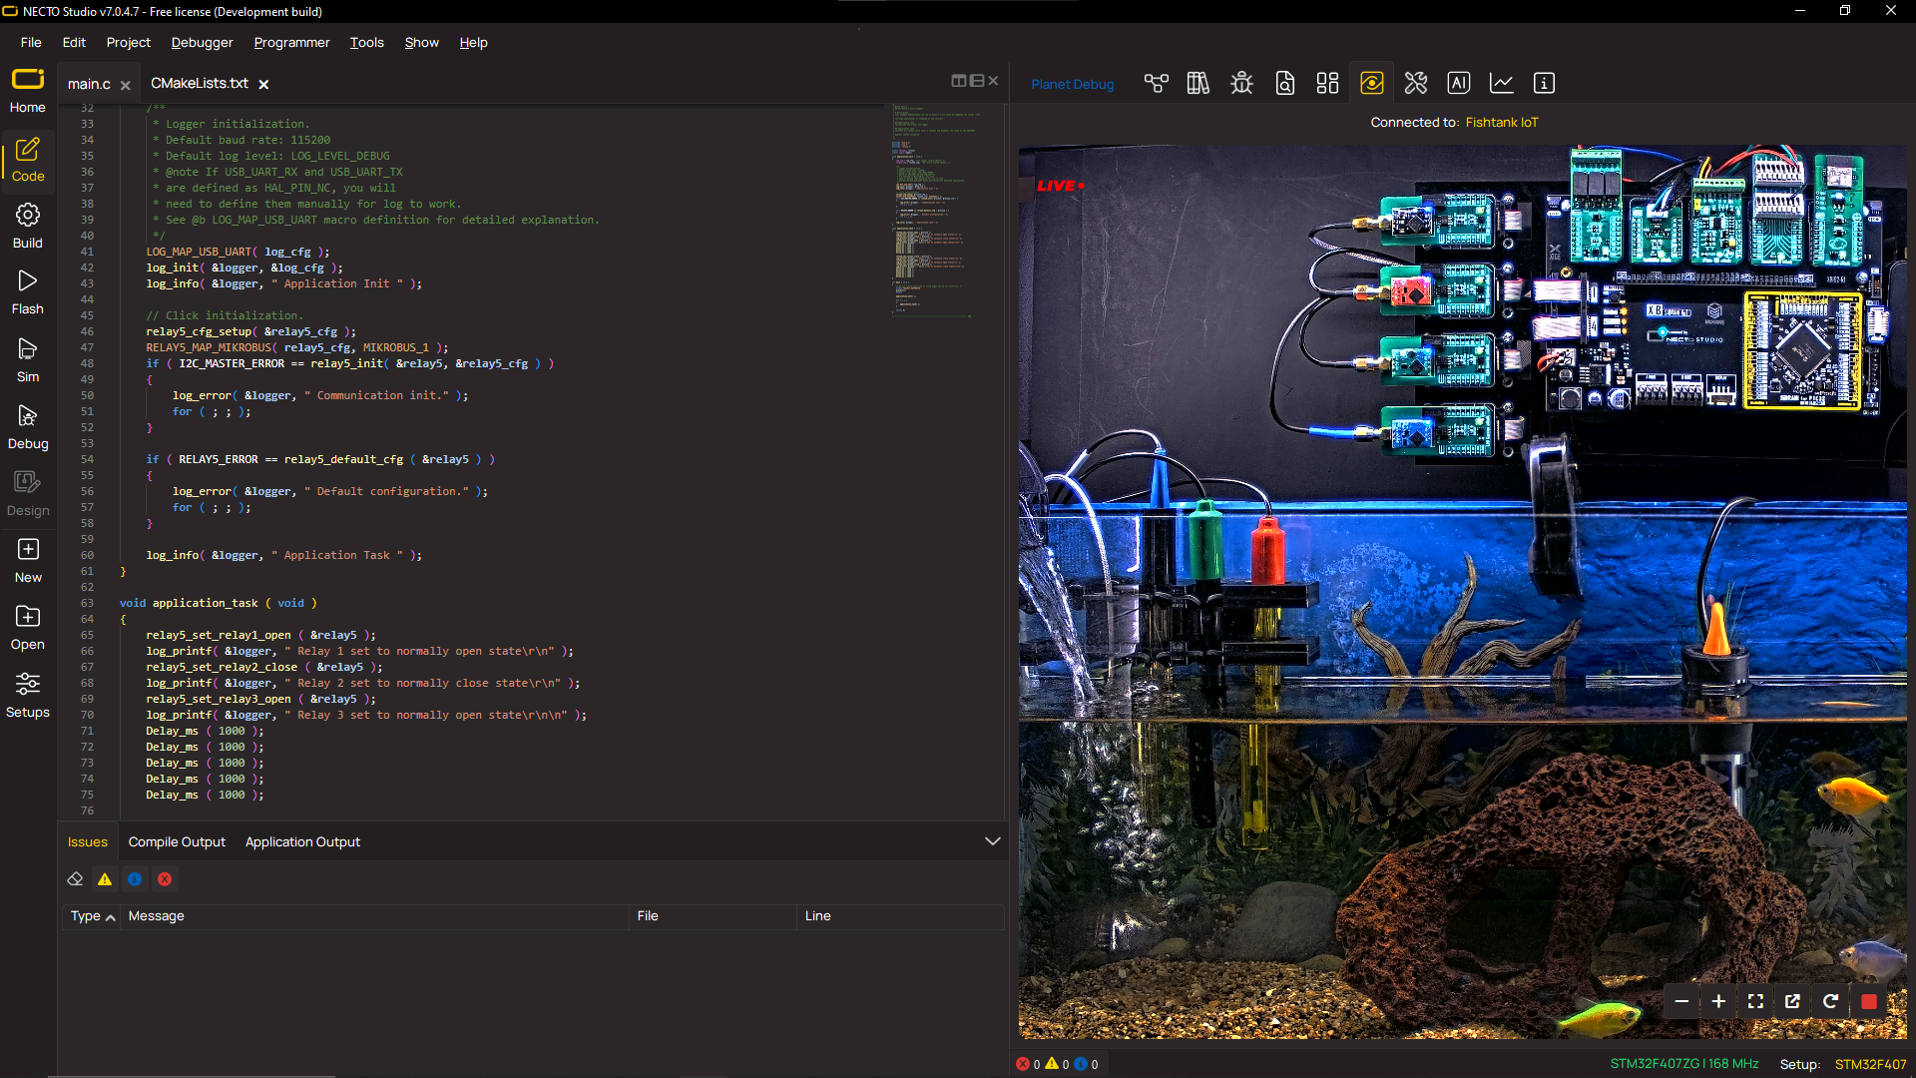Toggle info messages filter in Issues

point(135,879)
